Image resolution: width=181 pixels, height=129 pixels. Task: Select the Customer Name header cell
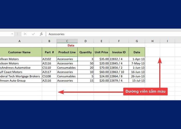(x=19, y=52)
